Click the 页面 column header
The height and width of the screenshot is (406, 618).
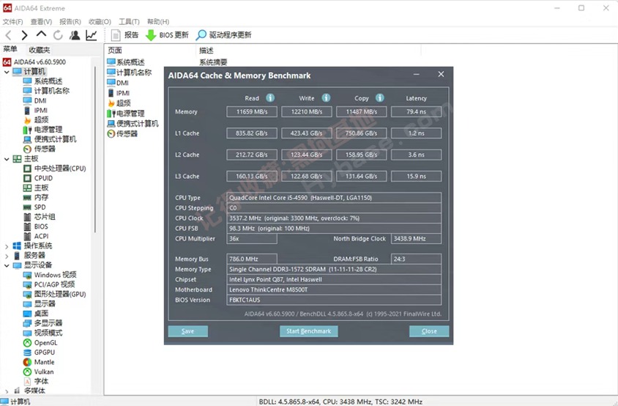click(115, 51)
